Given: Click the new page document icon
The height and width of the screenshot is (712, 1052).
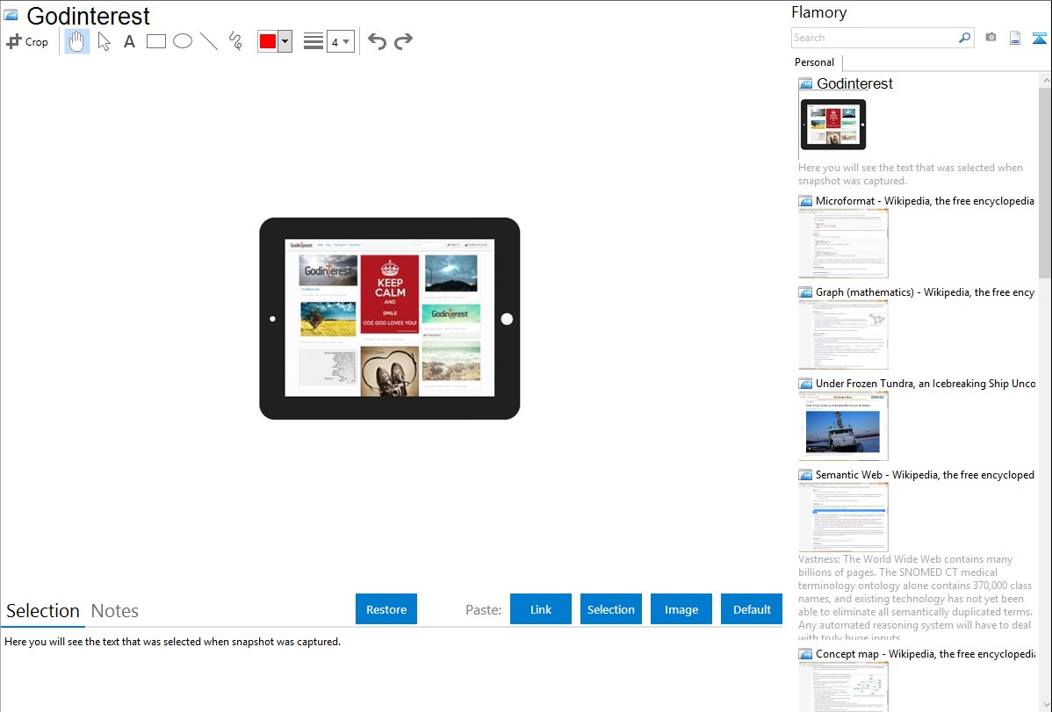Looking at the screenshot, I should 1015,38.
